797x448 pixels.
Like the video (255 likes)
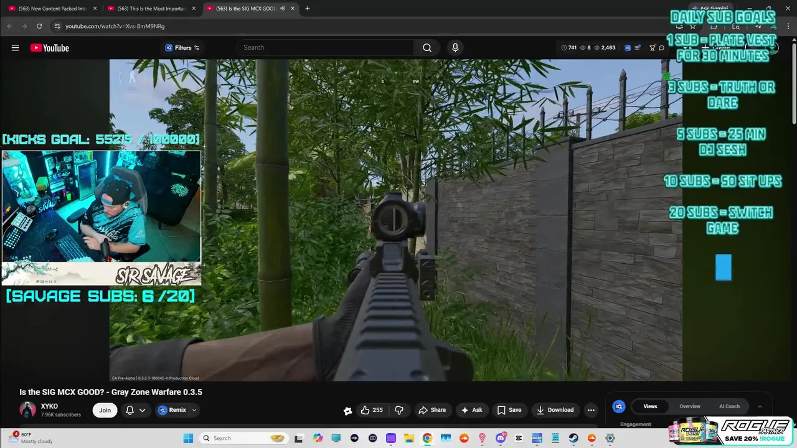coord(372,410)
